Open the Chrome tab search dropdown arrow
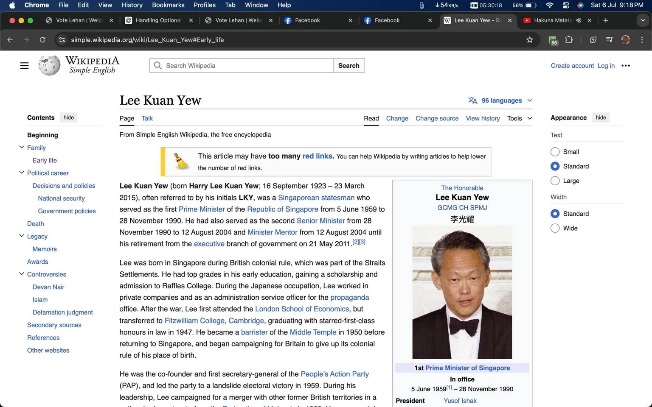The image size is (652, 407). coord(643,20)
